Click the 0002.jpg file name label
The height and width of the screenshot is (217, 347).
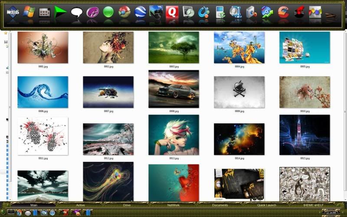108,66
